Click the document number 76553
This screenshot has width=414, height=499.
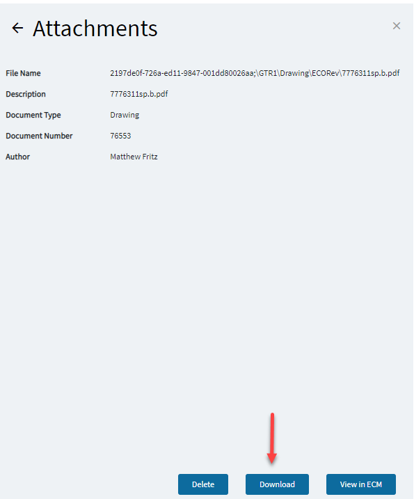120,136
